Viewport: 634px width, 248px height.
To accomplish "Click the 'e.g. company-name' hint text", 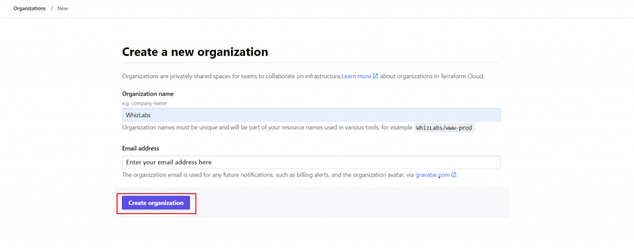I will pos(144,103).
